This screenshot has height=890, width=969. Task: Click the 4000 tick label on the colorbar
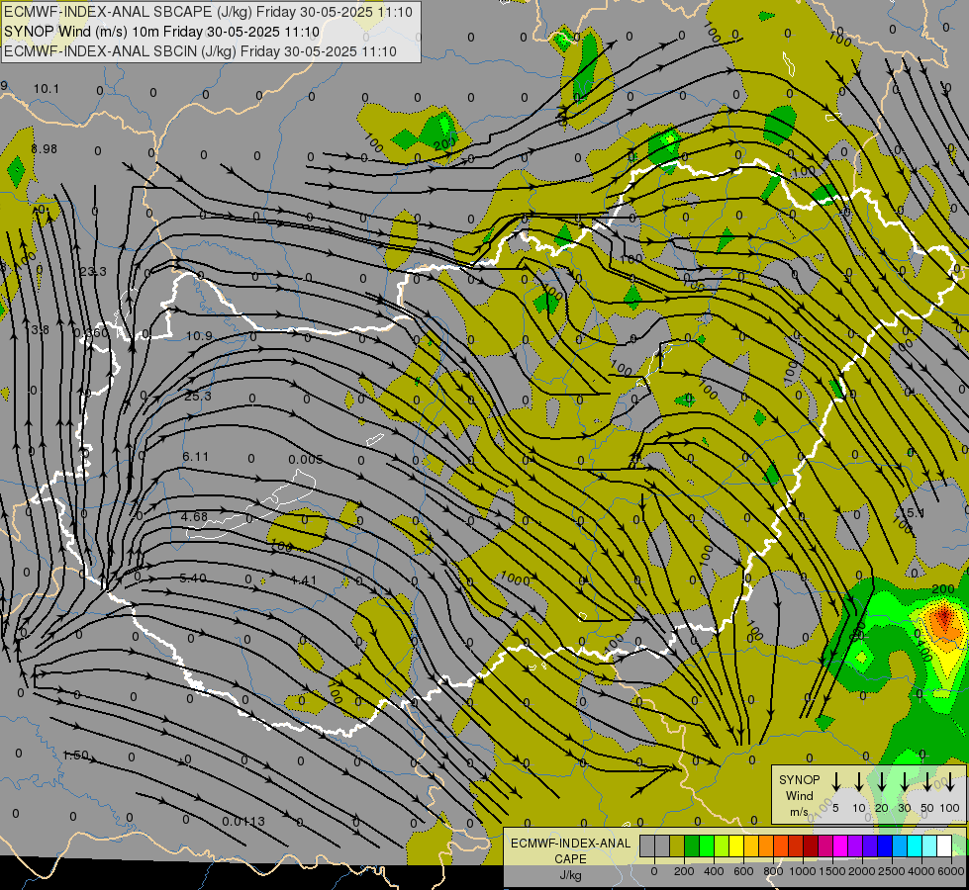(921, 871)
